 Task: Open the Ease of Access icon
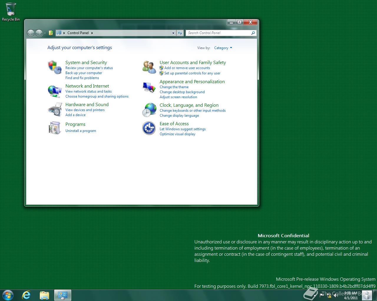149,128
